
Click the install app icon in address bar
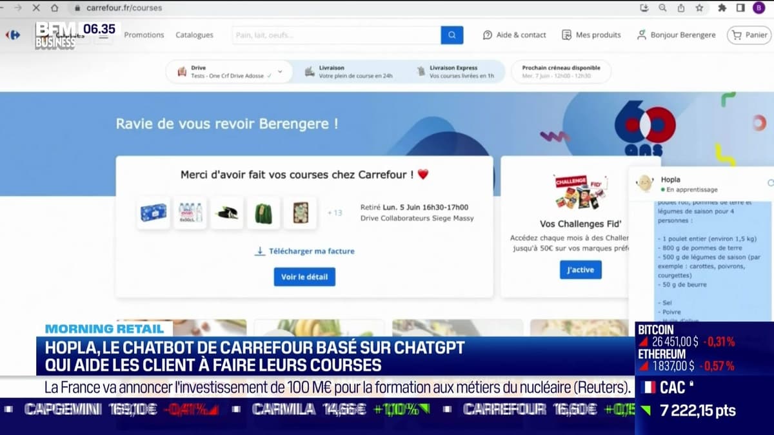[644, 8]
